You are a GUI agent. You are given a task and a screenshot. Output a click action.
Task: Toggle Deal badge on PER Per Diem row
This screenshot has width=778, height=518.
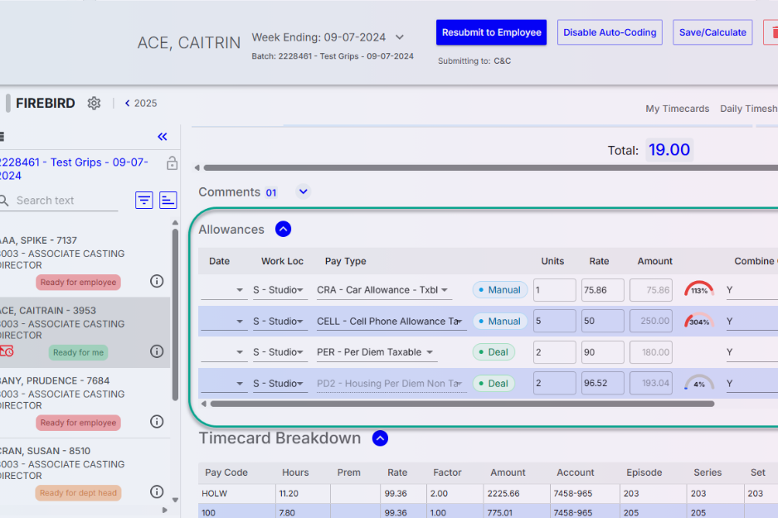pos(494,352)
